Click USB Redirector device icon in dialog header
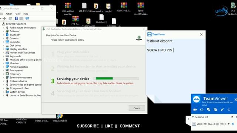 coord(139,38)
